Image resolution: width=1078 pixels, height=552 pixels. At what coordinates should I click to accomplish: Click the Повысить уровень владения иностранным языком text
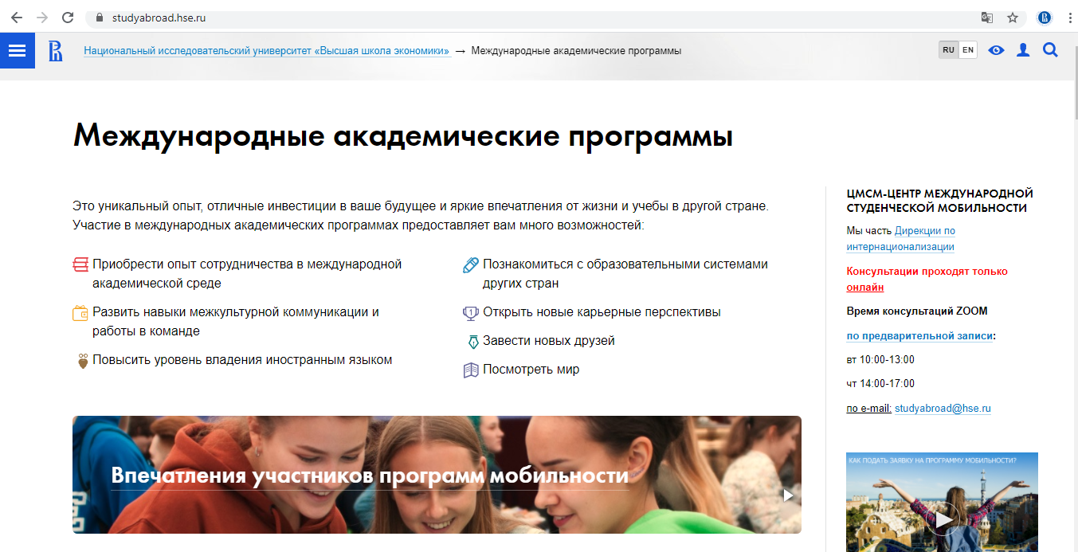242,360
